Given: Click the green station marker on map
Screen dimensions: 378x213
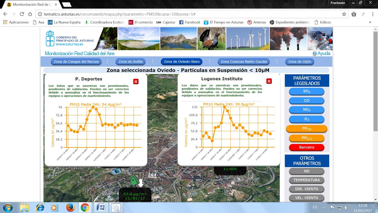Looking at the screenshot, I should coord(134,180).
